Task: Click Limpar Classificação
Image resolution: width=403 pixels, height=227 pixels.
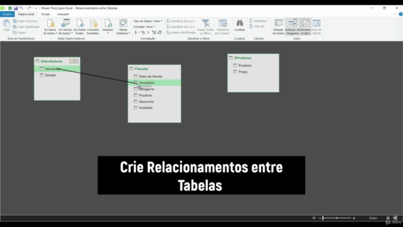Action: click(181, 32)
